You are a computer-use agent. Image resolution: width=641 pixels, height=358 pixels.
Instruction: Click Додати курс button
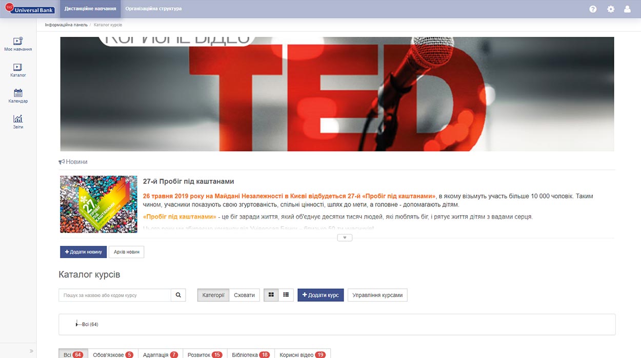(x=320, y=295)
